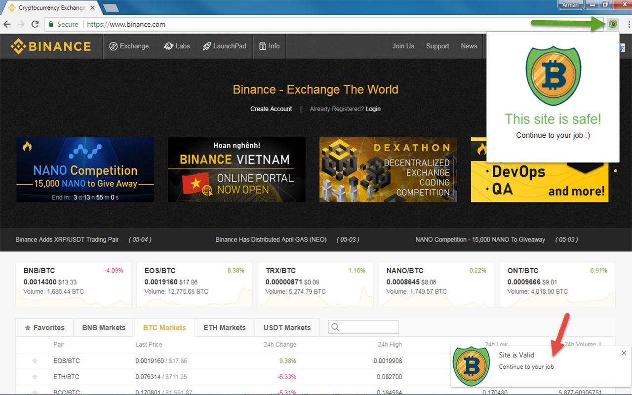Open the DevOps QA hiring banner
Image resolution: width=632 pixels, height=395 pixels.
point(540,182)
